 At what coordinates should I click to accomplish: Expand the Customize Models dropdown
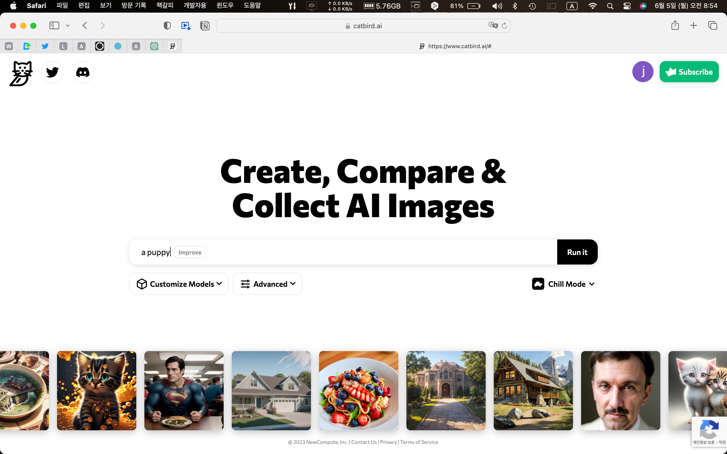click(179, 284)
